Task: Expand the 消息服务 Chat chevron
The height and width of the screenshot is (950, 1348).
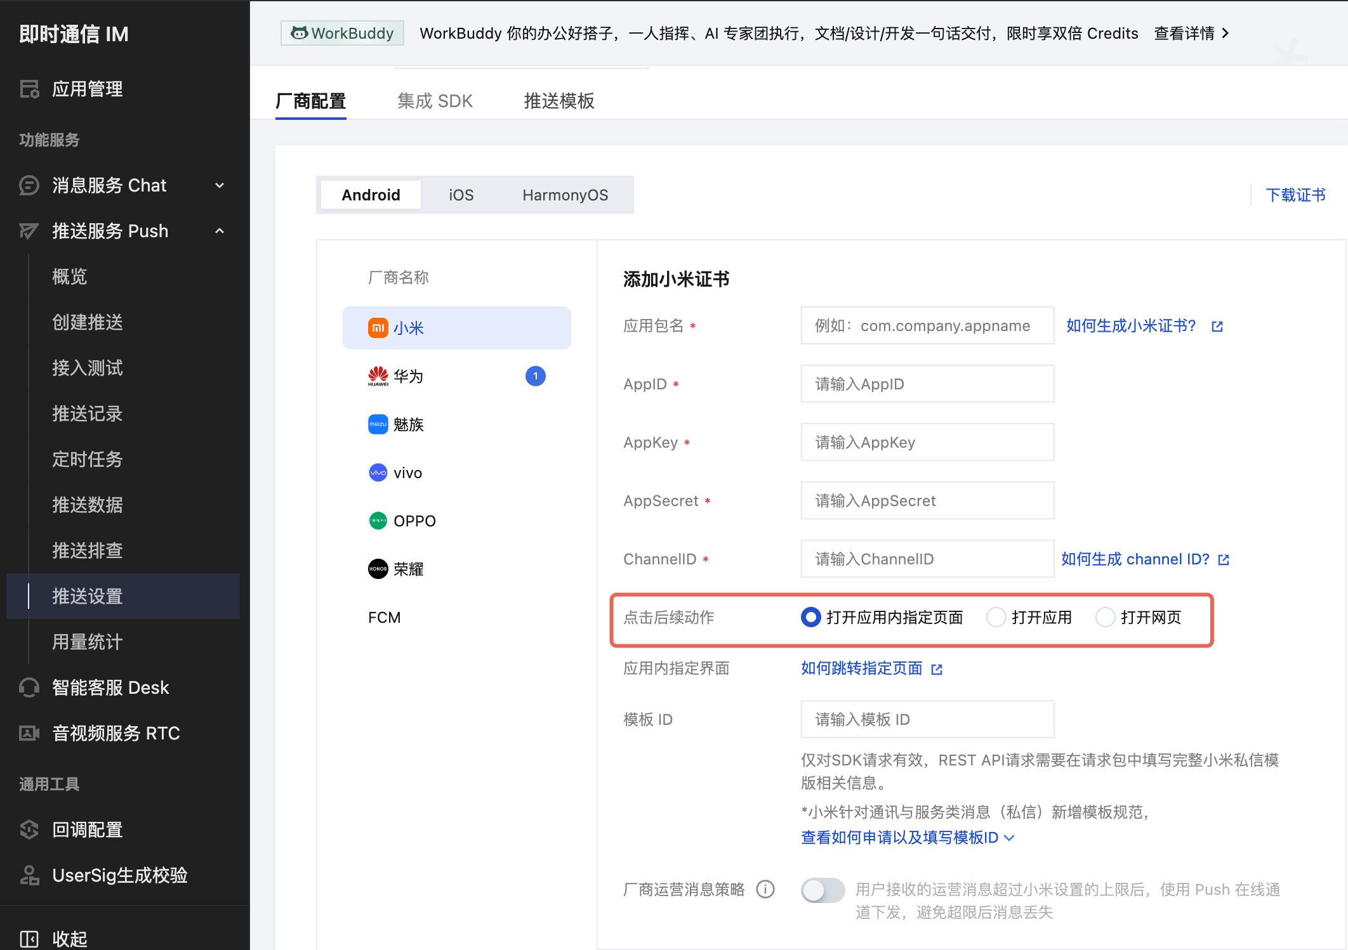Action: (x=220, y=185)
